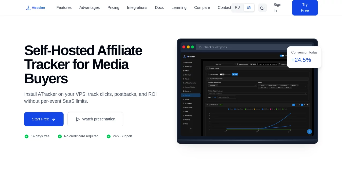Switch the site language to EN

coord(249,7)
